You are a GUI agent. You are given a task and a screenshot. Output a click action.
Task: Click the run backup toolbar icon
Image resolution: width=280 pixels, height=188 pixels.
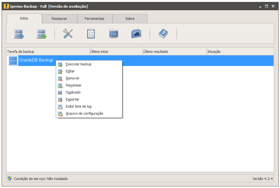click(42, 34)
